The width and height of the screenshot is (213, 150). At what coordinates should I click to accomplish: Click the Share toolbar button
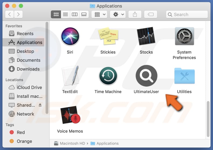click(x=135, y=14)
